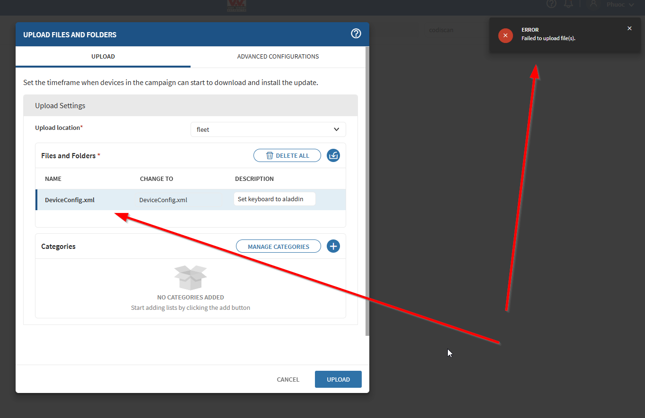Screen dimensions: 645x418
Task: Open the notifications bell in the top bar
Action: coord(568,4)
